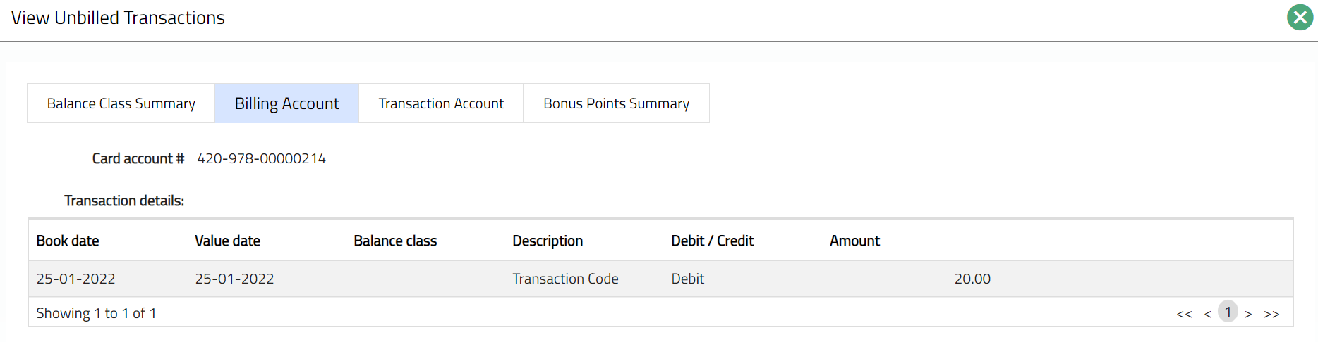The height and width of the screenshot is (342, 1318).
Task: Open the Bonus Points Summary tab
Action: tap(616, 103)
